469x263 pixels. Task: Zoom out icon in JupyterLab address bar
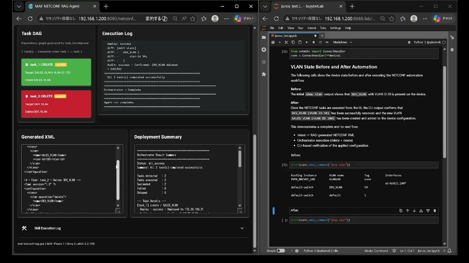pos(383,19)
